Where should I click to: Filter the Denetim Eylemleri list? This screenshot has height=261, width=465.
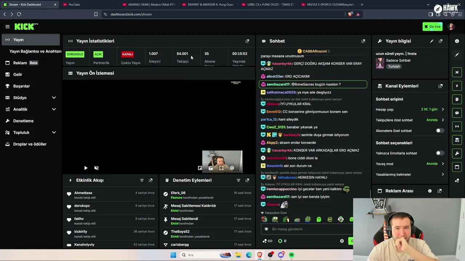click(x=238, y=180)
